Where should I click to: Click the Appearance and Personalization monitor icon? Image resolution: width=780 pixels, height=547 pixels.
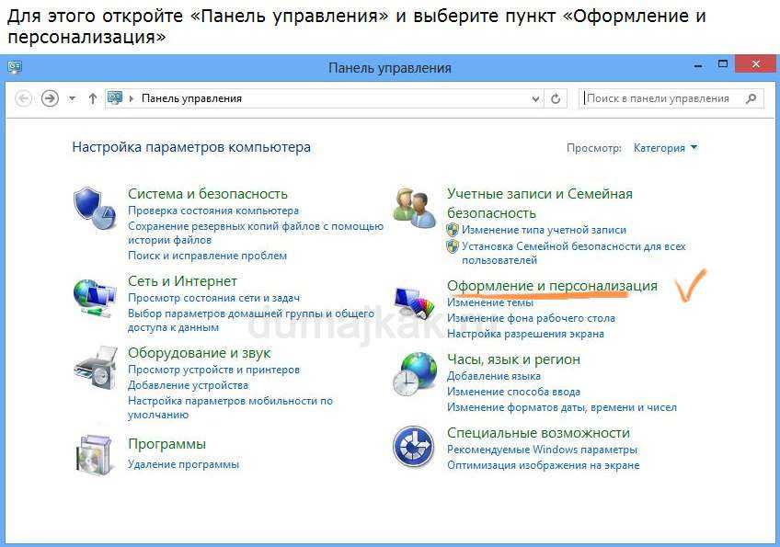pyautogui.click(x=416, y=301)
